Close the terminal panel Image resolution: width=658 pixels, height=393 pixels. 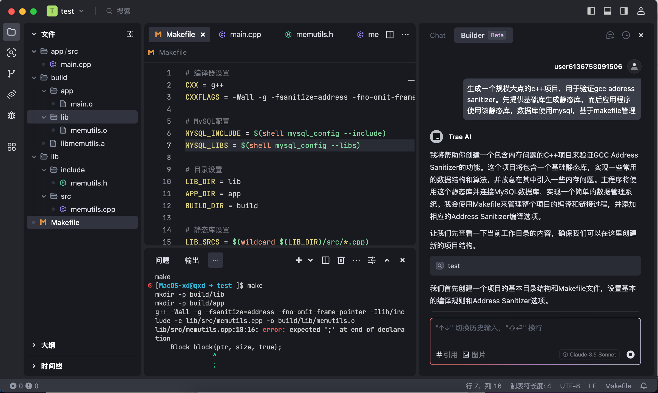point(402,260)
